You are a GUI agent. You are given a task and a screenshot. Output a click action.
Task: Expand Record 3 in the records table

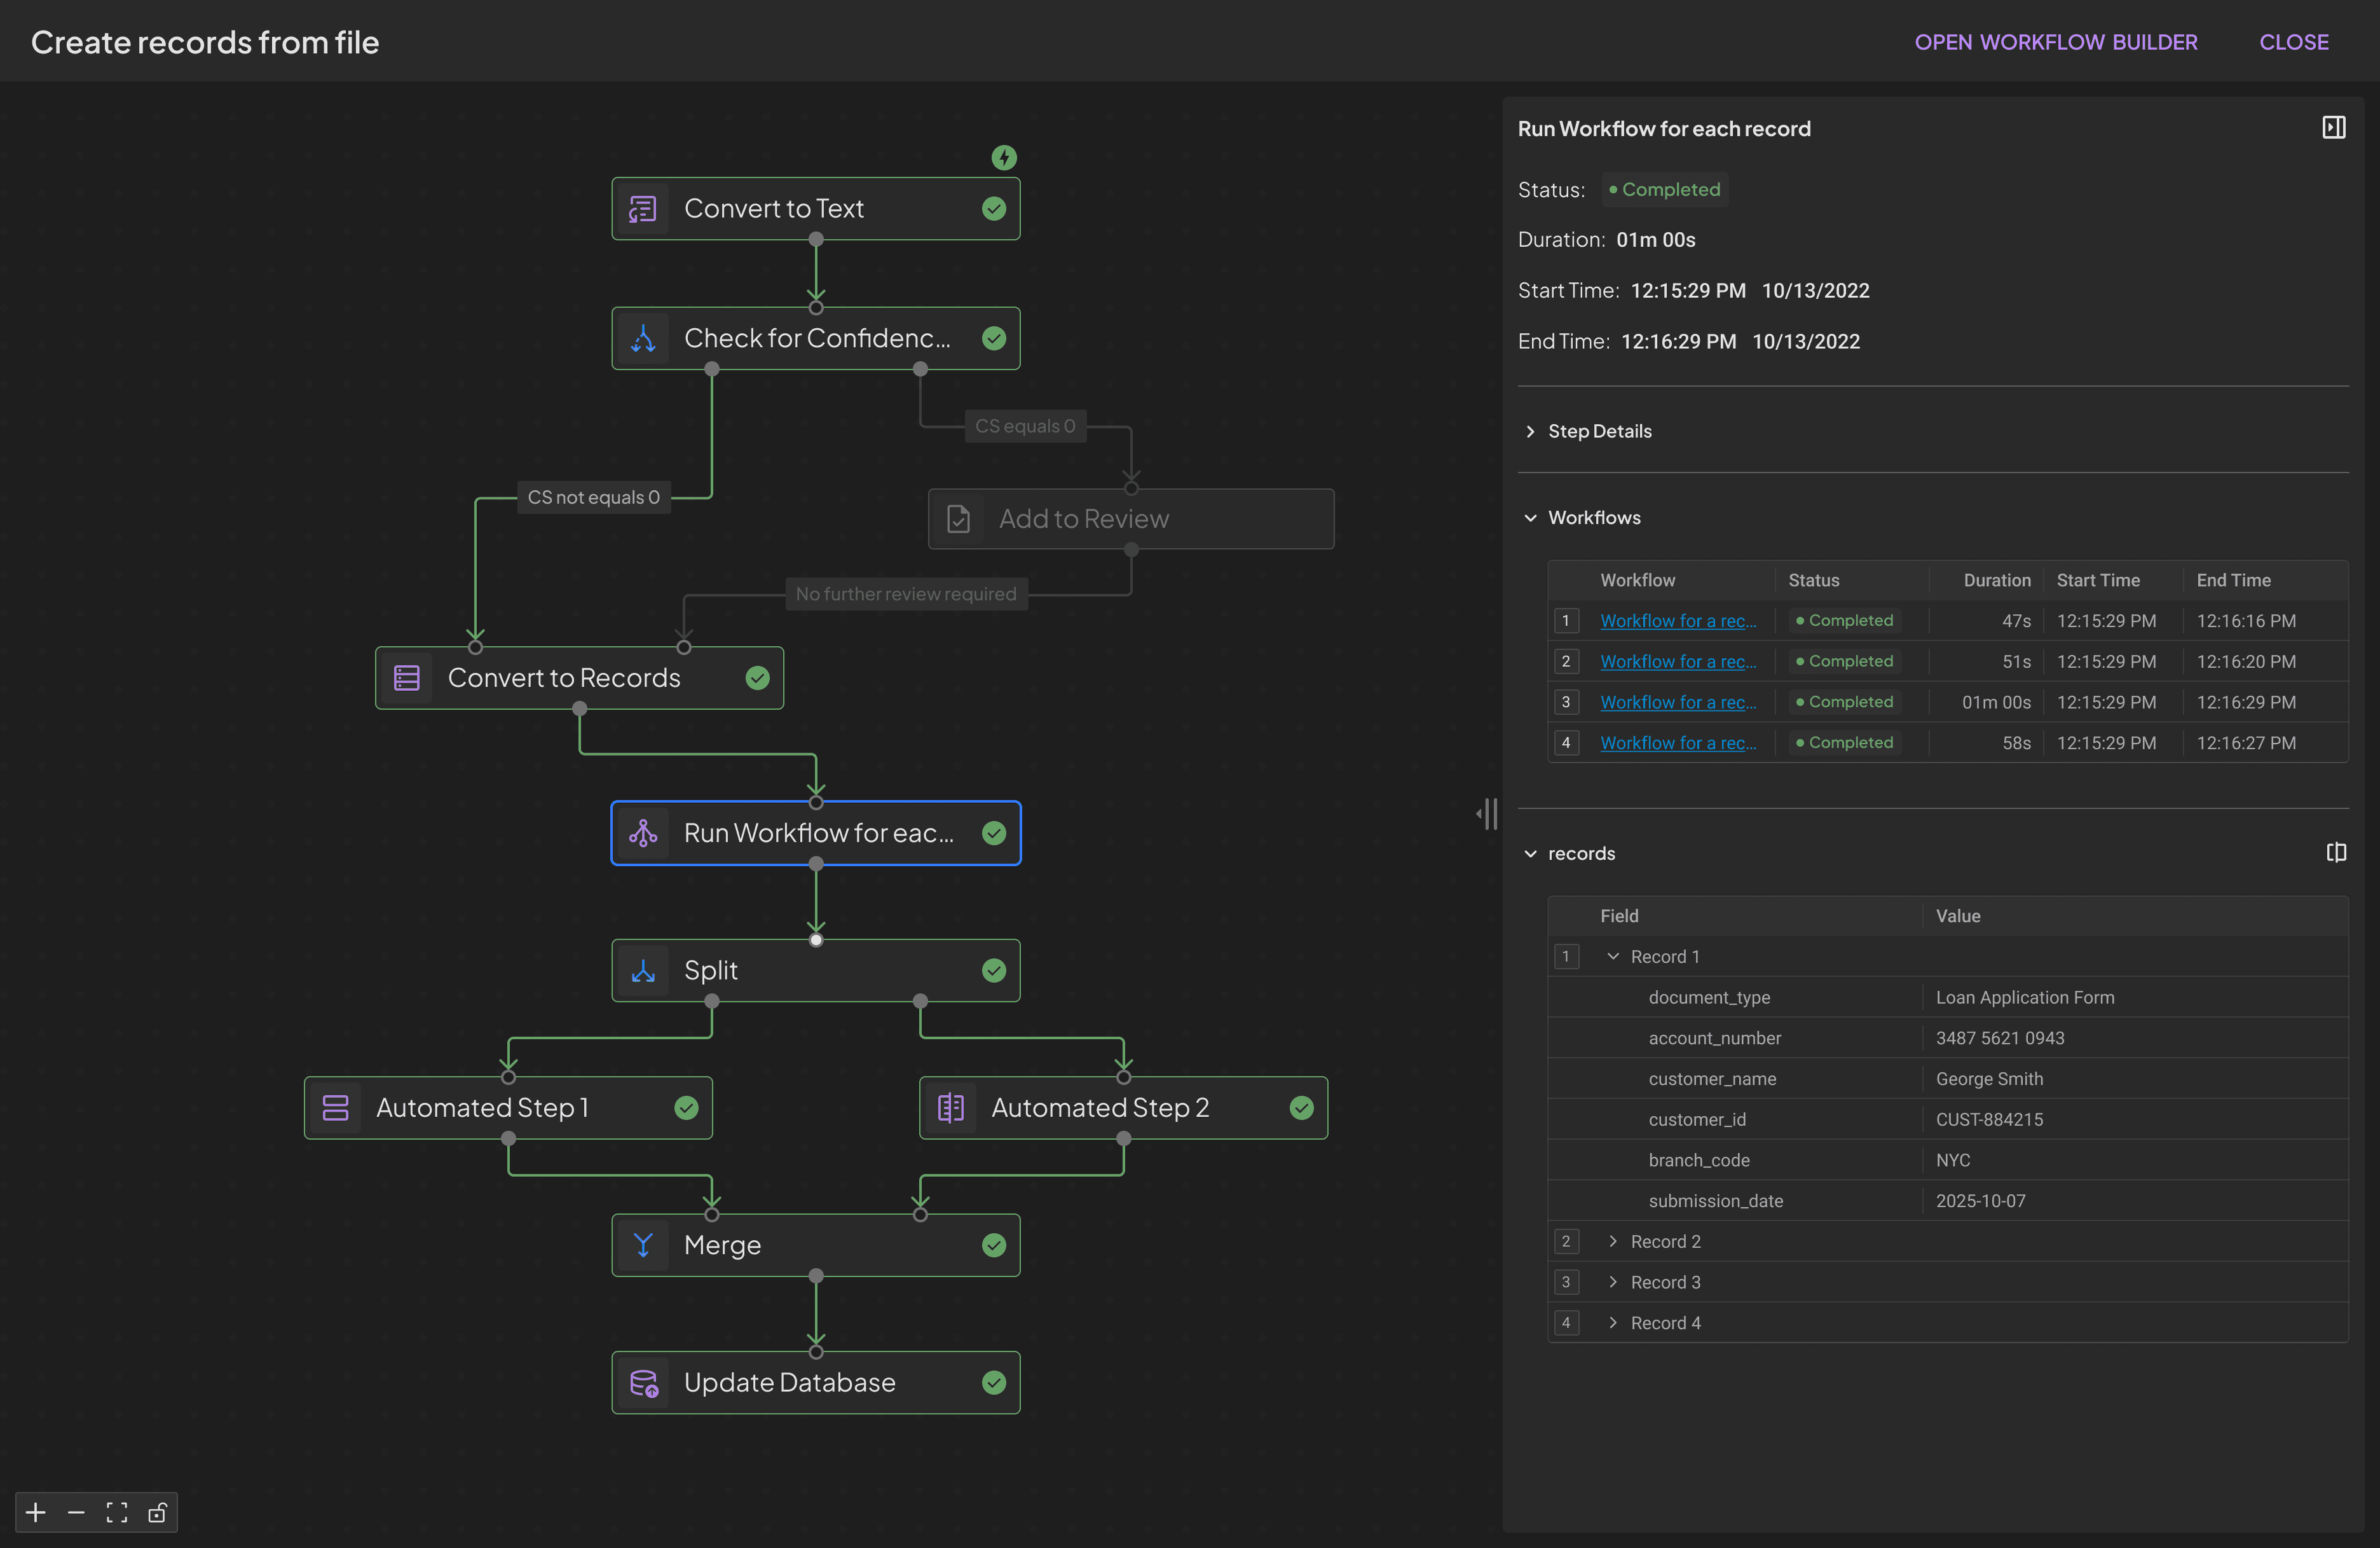coord(1612,1282)
